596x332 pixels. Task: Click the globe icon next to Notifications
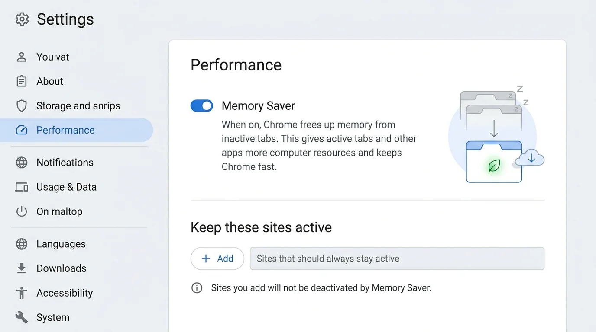(22, 163)
